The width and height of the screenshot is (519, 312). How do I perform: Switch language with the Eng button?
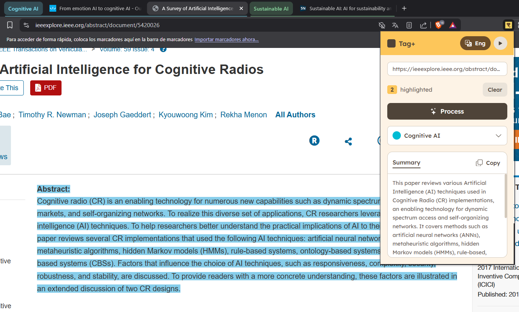coord(475,43)
